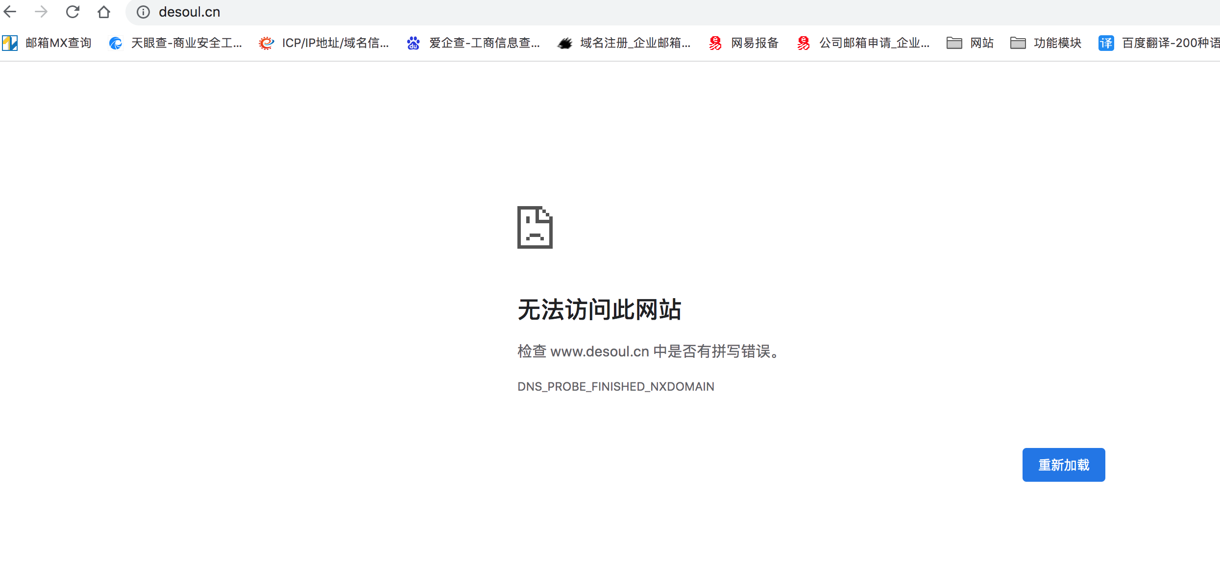Click the reload page icon

pos(73,12)
